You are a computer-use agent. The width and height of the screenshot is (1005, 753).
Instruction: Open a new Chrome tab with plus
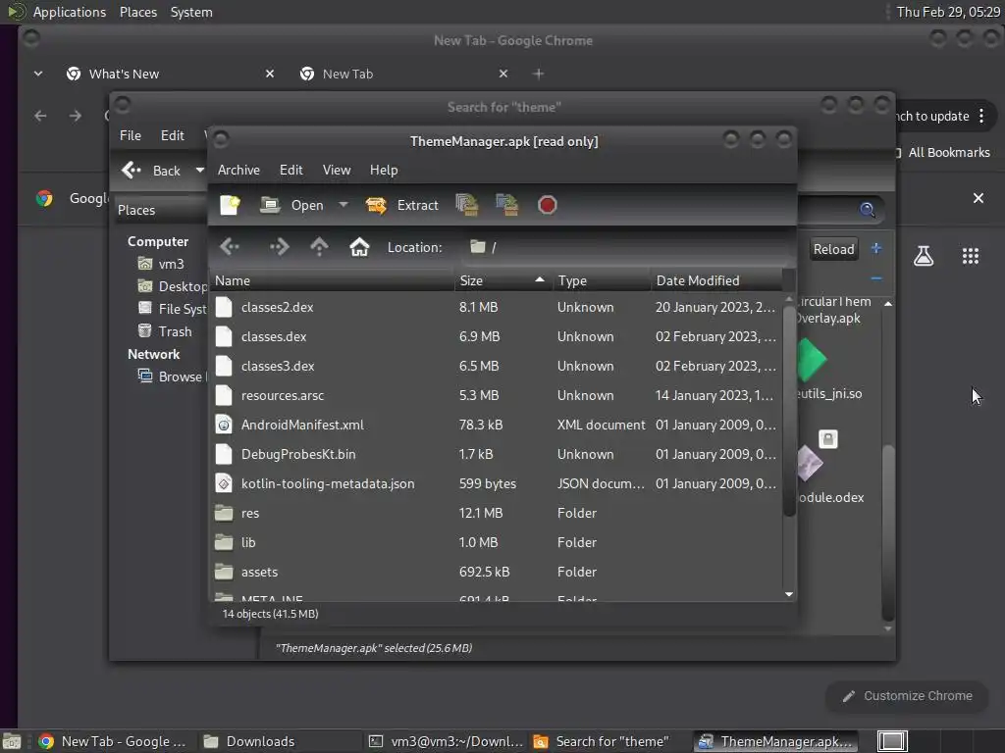pos(539,74)
